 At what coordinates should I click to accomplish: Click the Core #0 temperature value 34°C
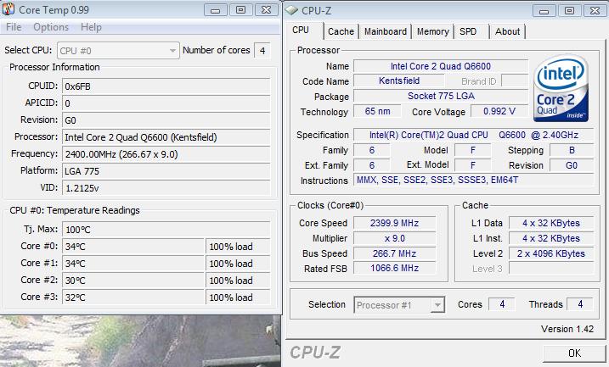click(x=133, y=247)
